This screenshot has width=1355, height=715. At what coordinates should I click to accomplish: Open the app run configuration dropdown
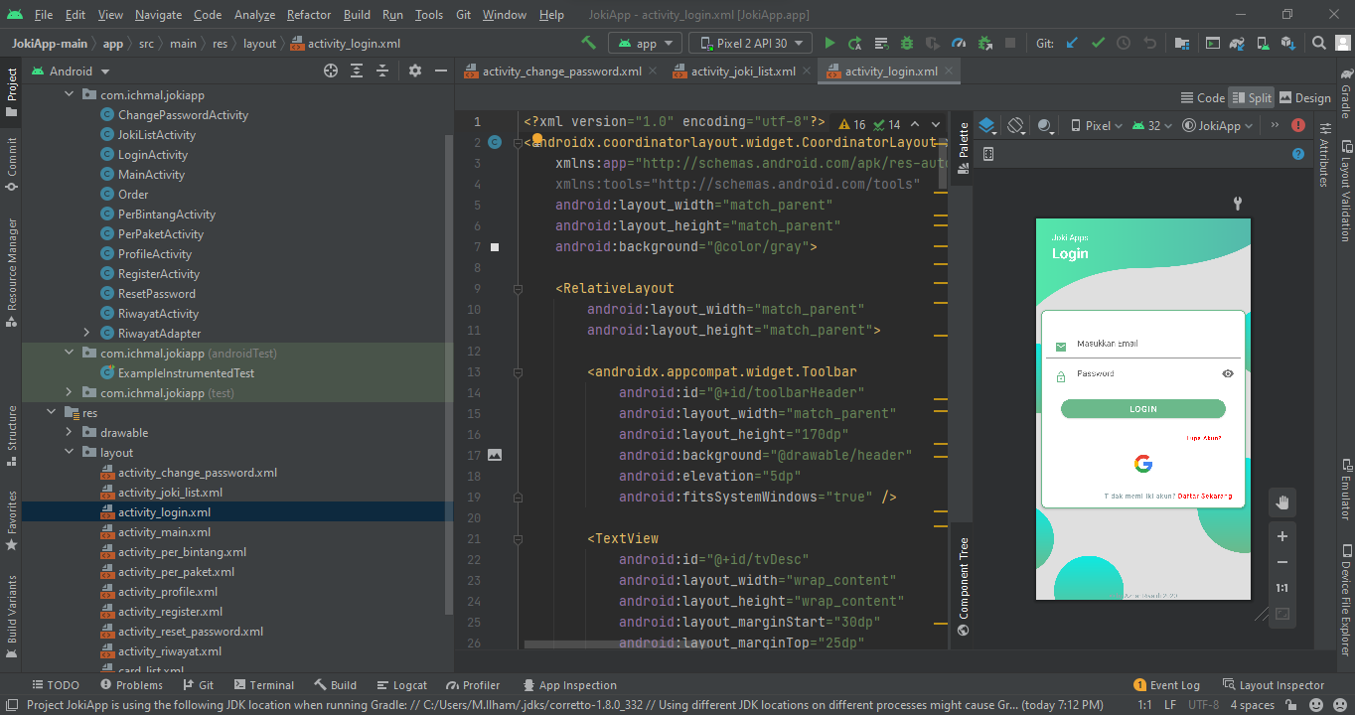click(x=645, y=44)
